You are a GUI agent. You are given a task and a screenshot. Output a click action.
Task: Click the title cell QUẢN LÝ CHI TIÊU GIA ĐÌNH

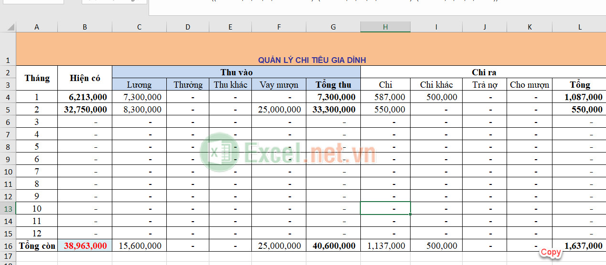coord(312,60)
